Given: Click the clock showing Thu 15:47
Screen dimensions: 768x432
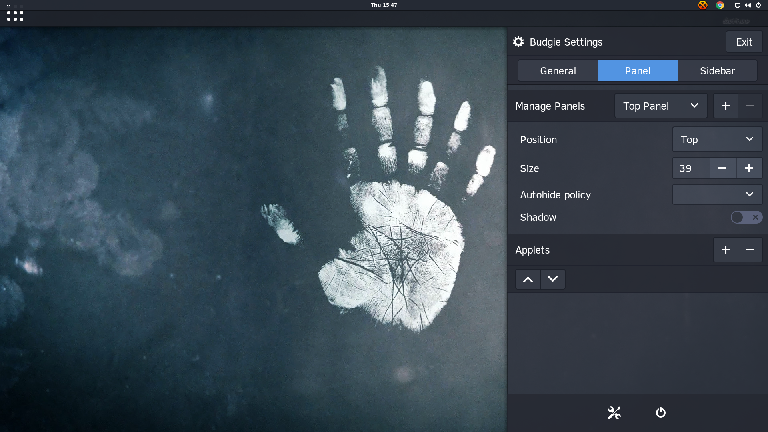Looking at the screenshot, I should tap(384, 5).
